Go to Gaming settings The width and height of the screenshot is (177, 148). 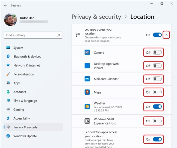(33, 109)
